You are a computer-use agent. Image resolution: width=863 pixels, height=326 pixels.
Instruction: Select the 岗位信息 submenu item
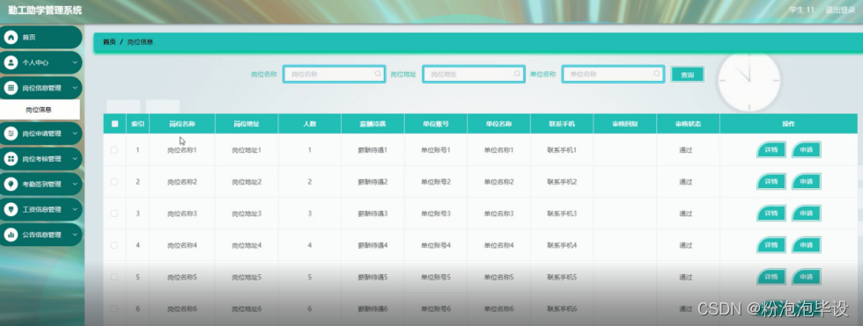coord(40,110)
